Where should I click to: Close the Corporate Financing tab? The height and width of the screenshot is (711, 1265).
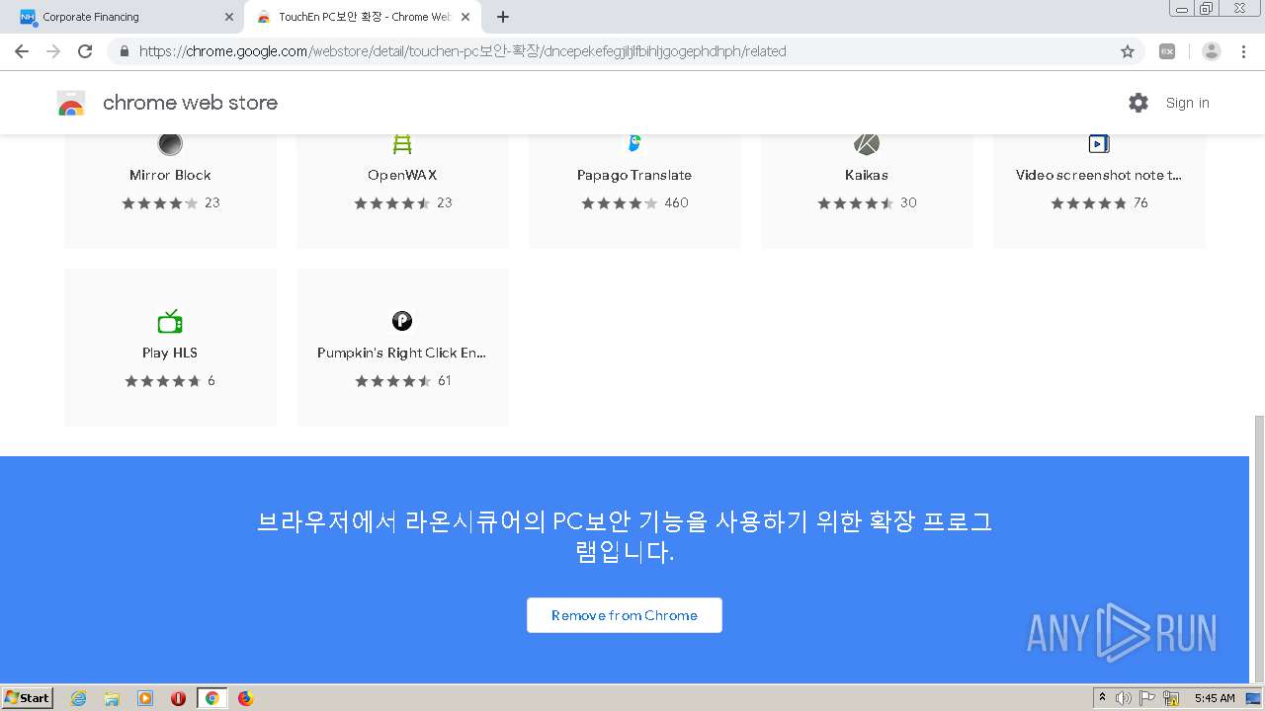229,17
